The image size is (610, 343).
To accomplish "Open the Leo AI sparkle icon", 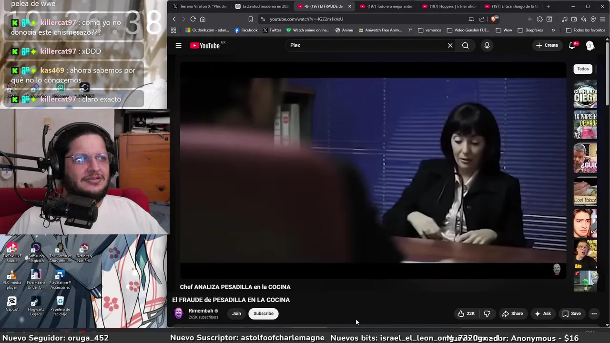I will pyautogui.click(x=584, y=19).
